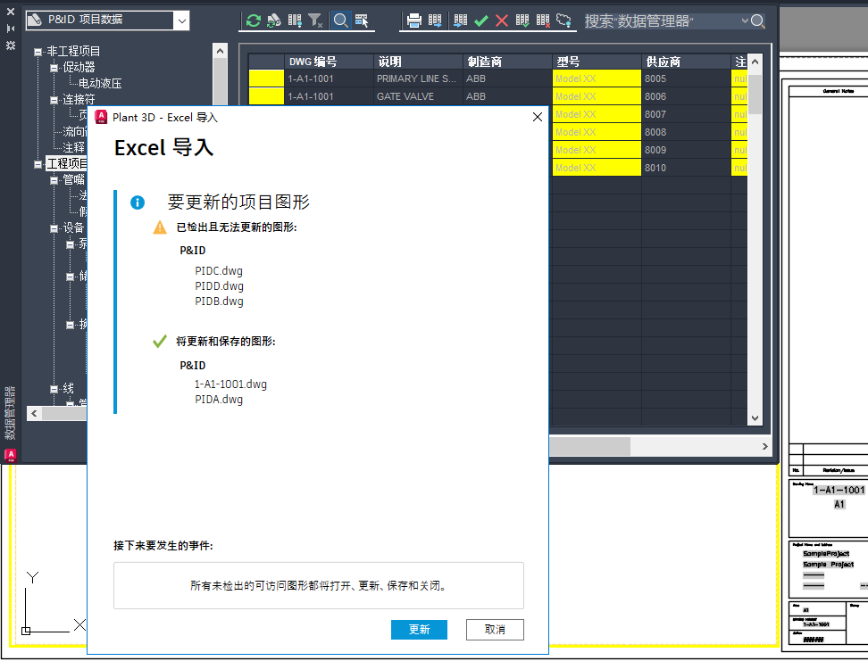Collapse the 管嘴 tree node

click(54, 180)
